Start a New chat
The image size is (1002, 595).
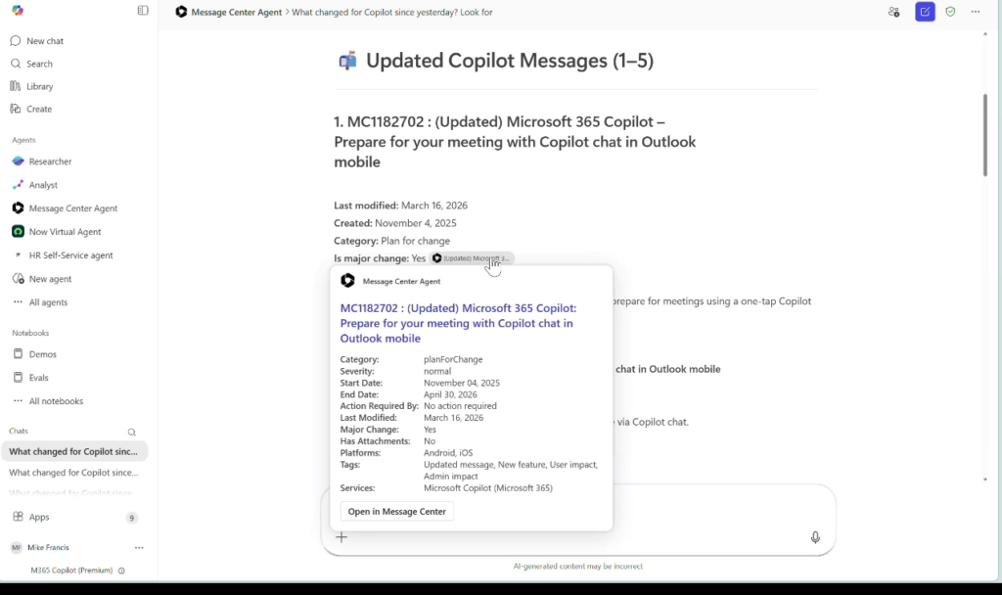(45, 41)
